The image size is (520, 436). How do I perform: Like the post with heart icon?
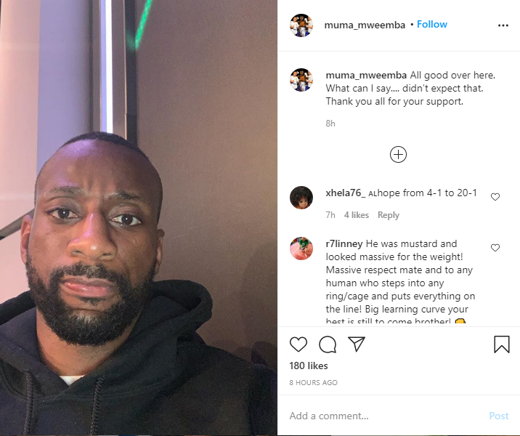[x=298, y=344]
